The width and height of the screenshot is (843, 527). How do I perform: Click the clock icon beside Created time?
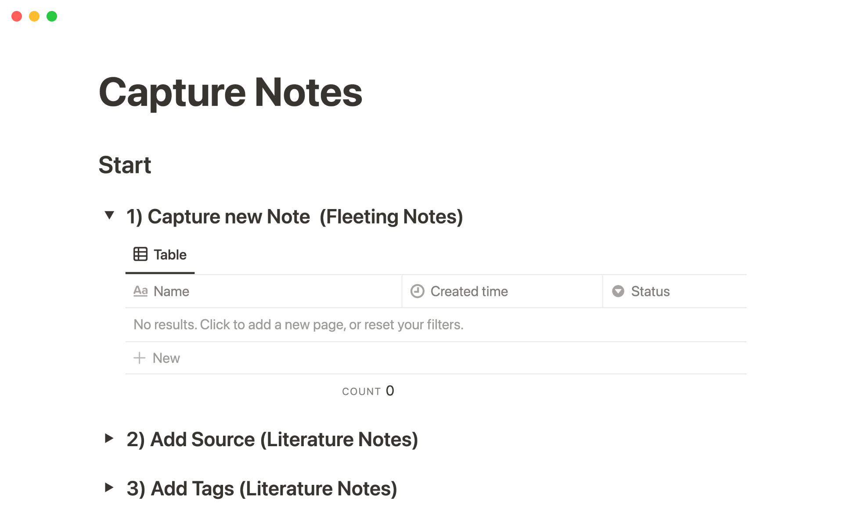coord(417,291)
